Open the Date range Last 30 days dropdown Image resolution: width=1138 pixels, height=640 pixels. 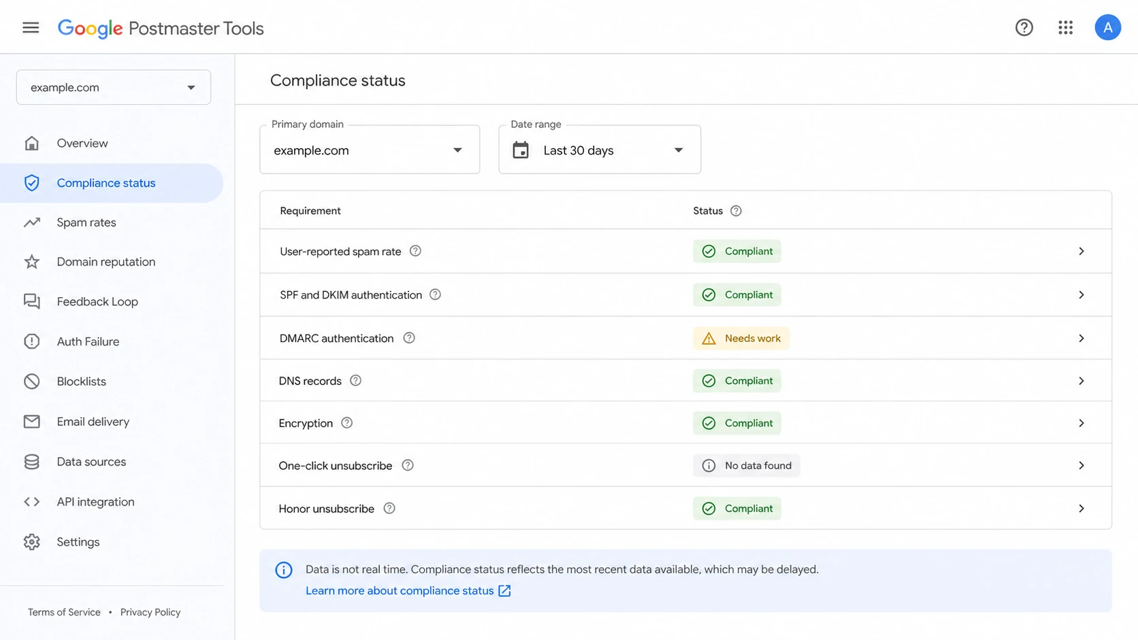coord(600,150)
